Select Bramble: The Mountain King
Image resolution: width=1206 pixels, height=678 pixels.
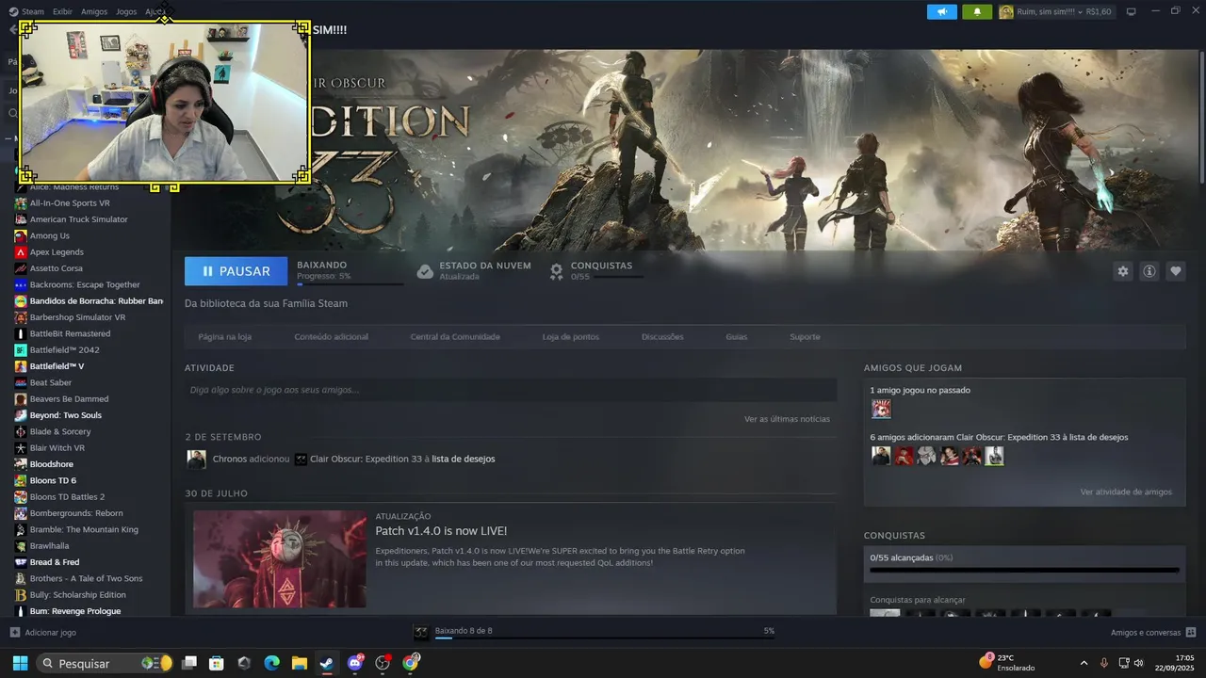coord(84,529)
